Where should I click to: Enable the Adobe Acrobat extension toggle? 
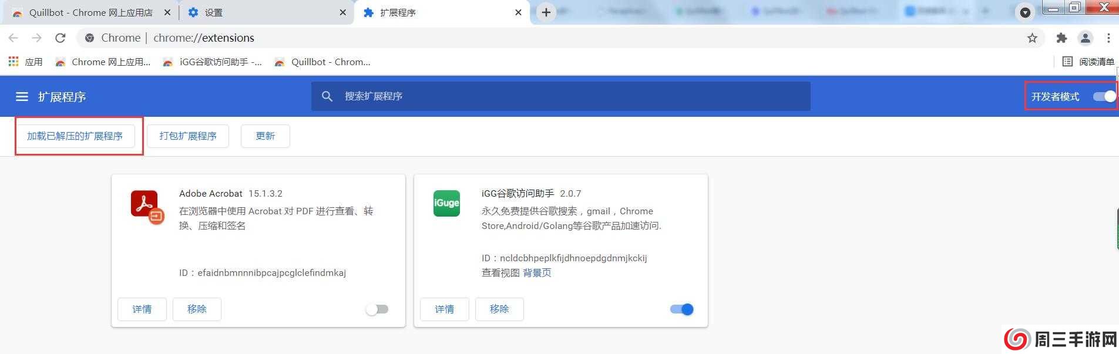tap(377, 309)
